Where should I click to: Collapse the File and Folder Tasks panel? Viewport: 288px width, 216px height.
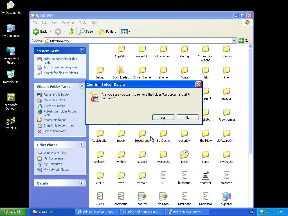82,86
